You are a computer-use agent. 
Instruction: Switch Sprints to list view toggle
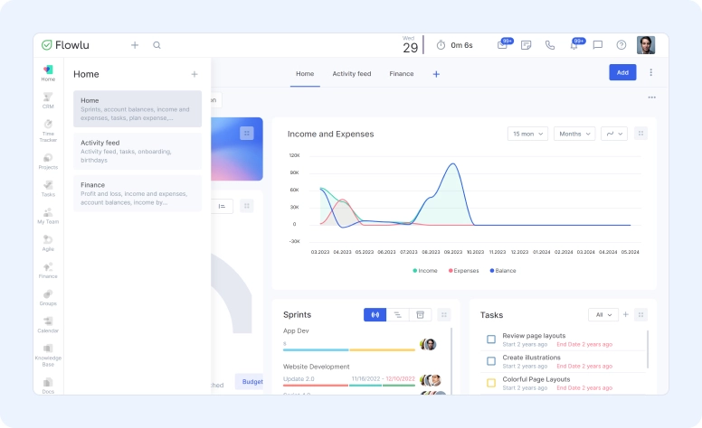(x=397, y=314)
